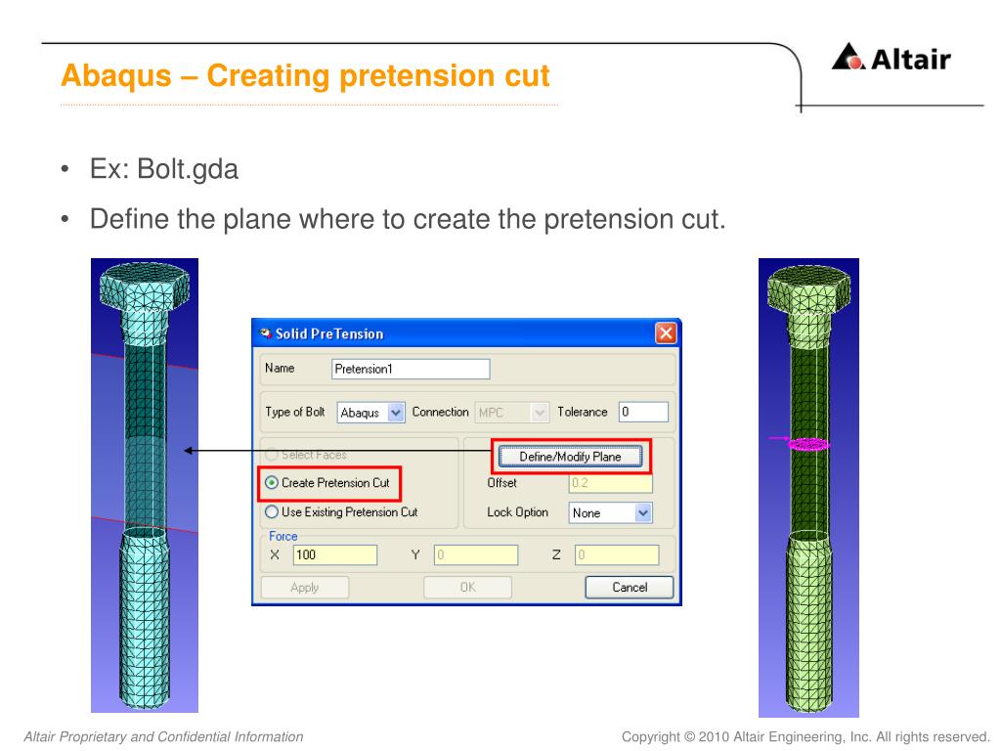
Task: Click the Force Y input field
Action: [476, 555]
